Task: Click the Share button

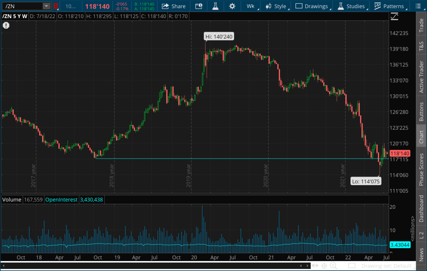Action: [x=174, y=6]
